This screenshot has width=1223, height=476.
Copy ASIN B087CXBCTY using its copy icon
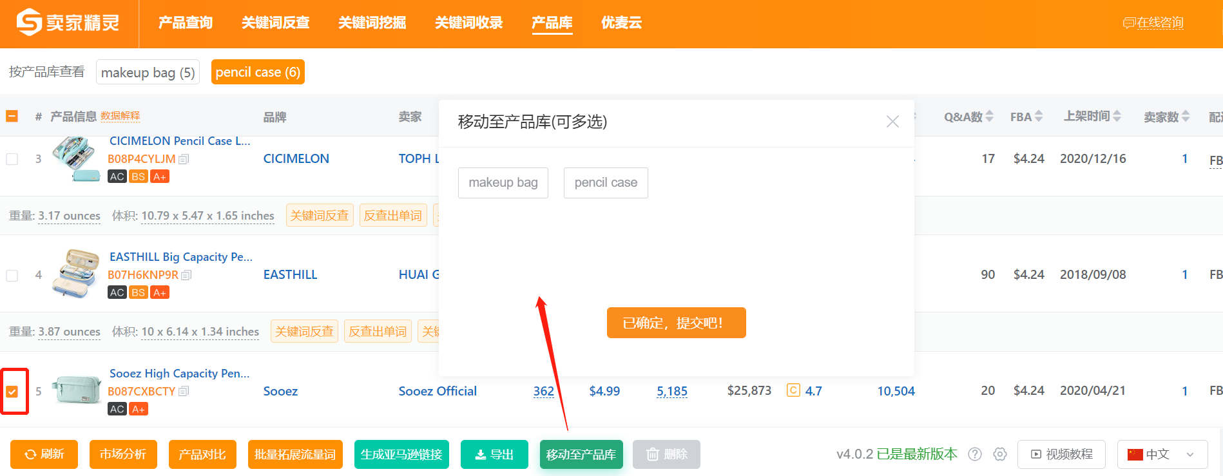(x=184, y=392)
